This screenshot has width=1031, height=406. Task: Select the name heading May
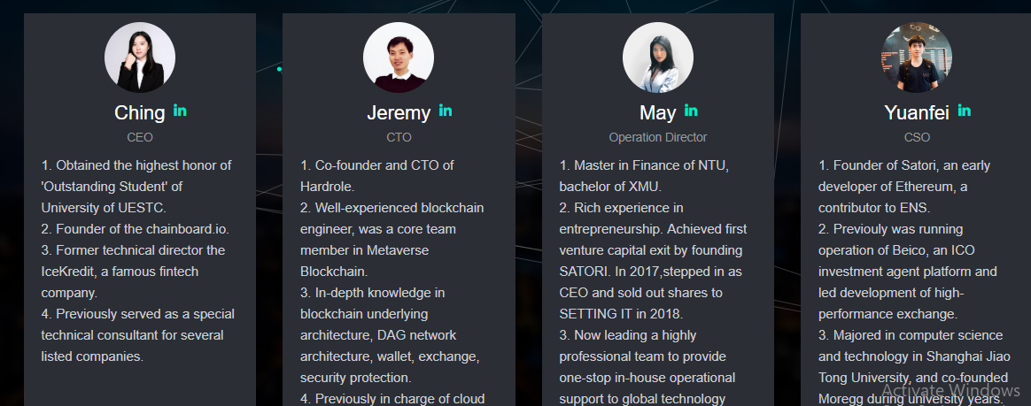click(657, 113)
